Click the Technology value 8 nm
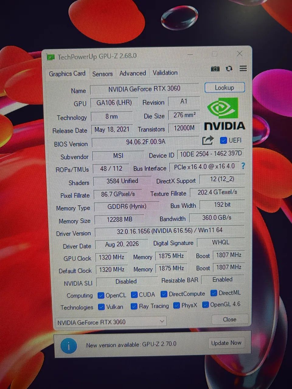This screenshot has height=389, width=292. click(112, 116)
